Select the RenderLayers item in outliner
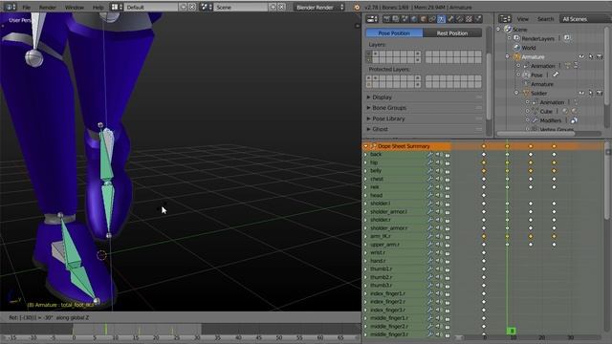Viewport: 612px width, 344px height. (x=537, y=38)
